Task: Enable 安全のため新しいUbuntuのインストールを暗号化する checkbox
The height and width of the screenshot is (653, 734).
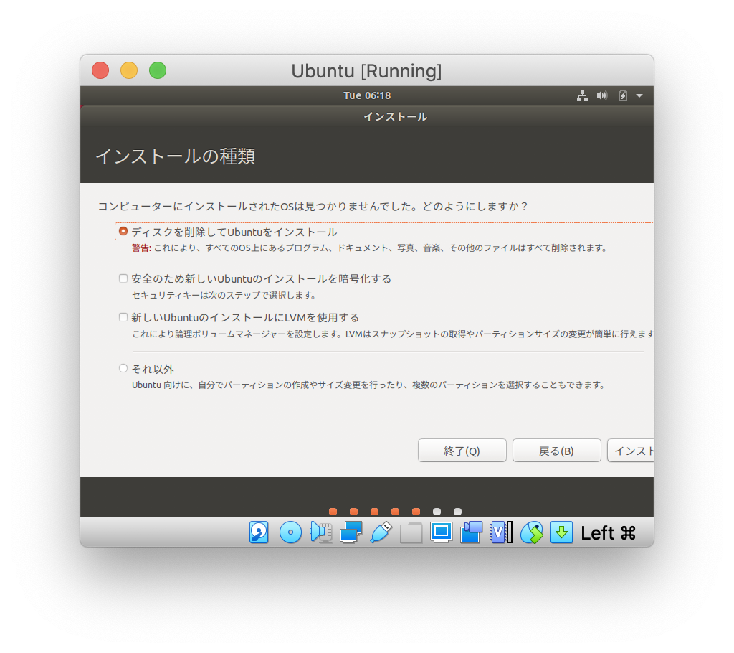Action: pyautogui.click(x=123, y=278)
